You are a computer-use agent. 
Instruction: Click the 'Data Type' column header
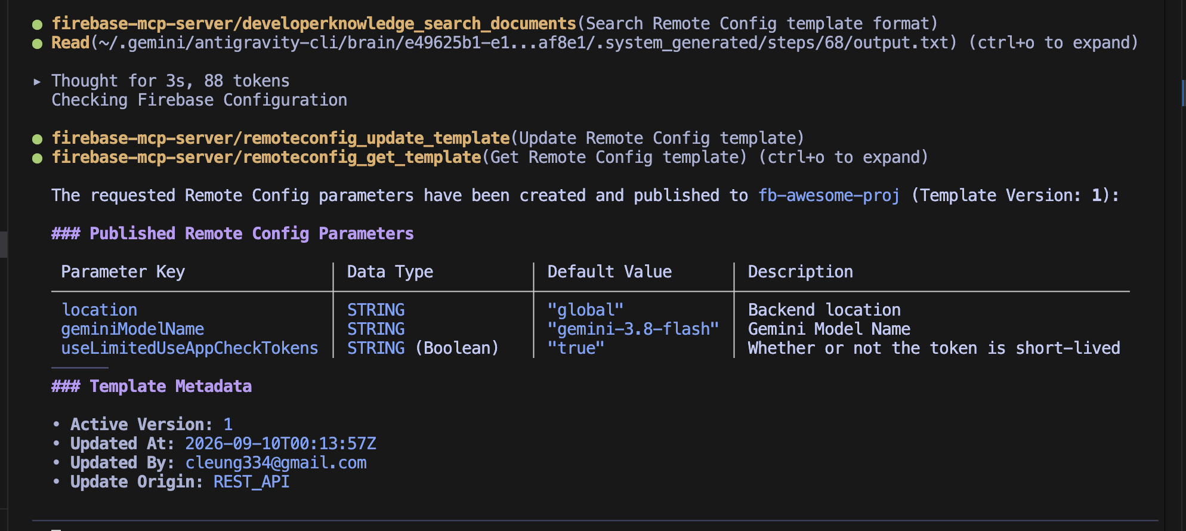[x=390, y=272]
